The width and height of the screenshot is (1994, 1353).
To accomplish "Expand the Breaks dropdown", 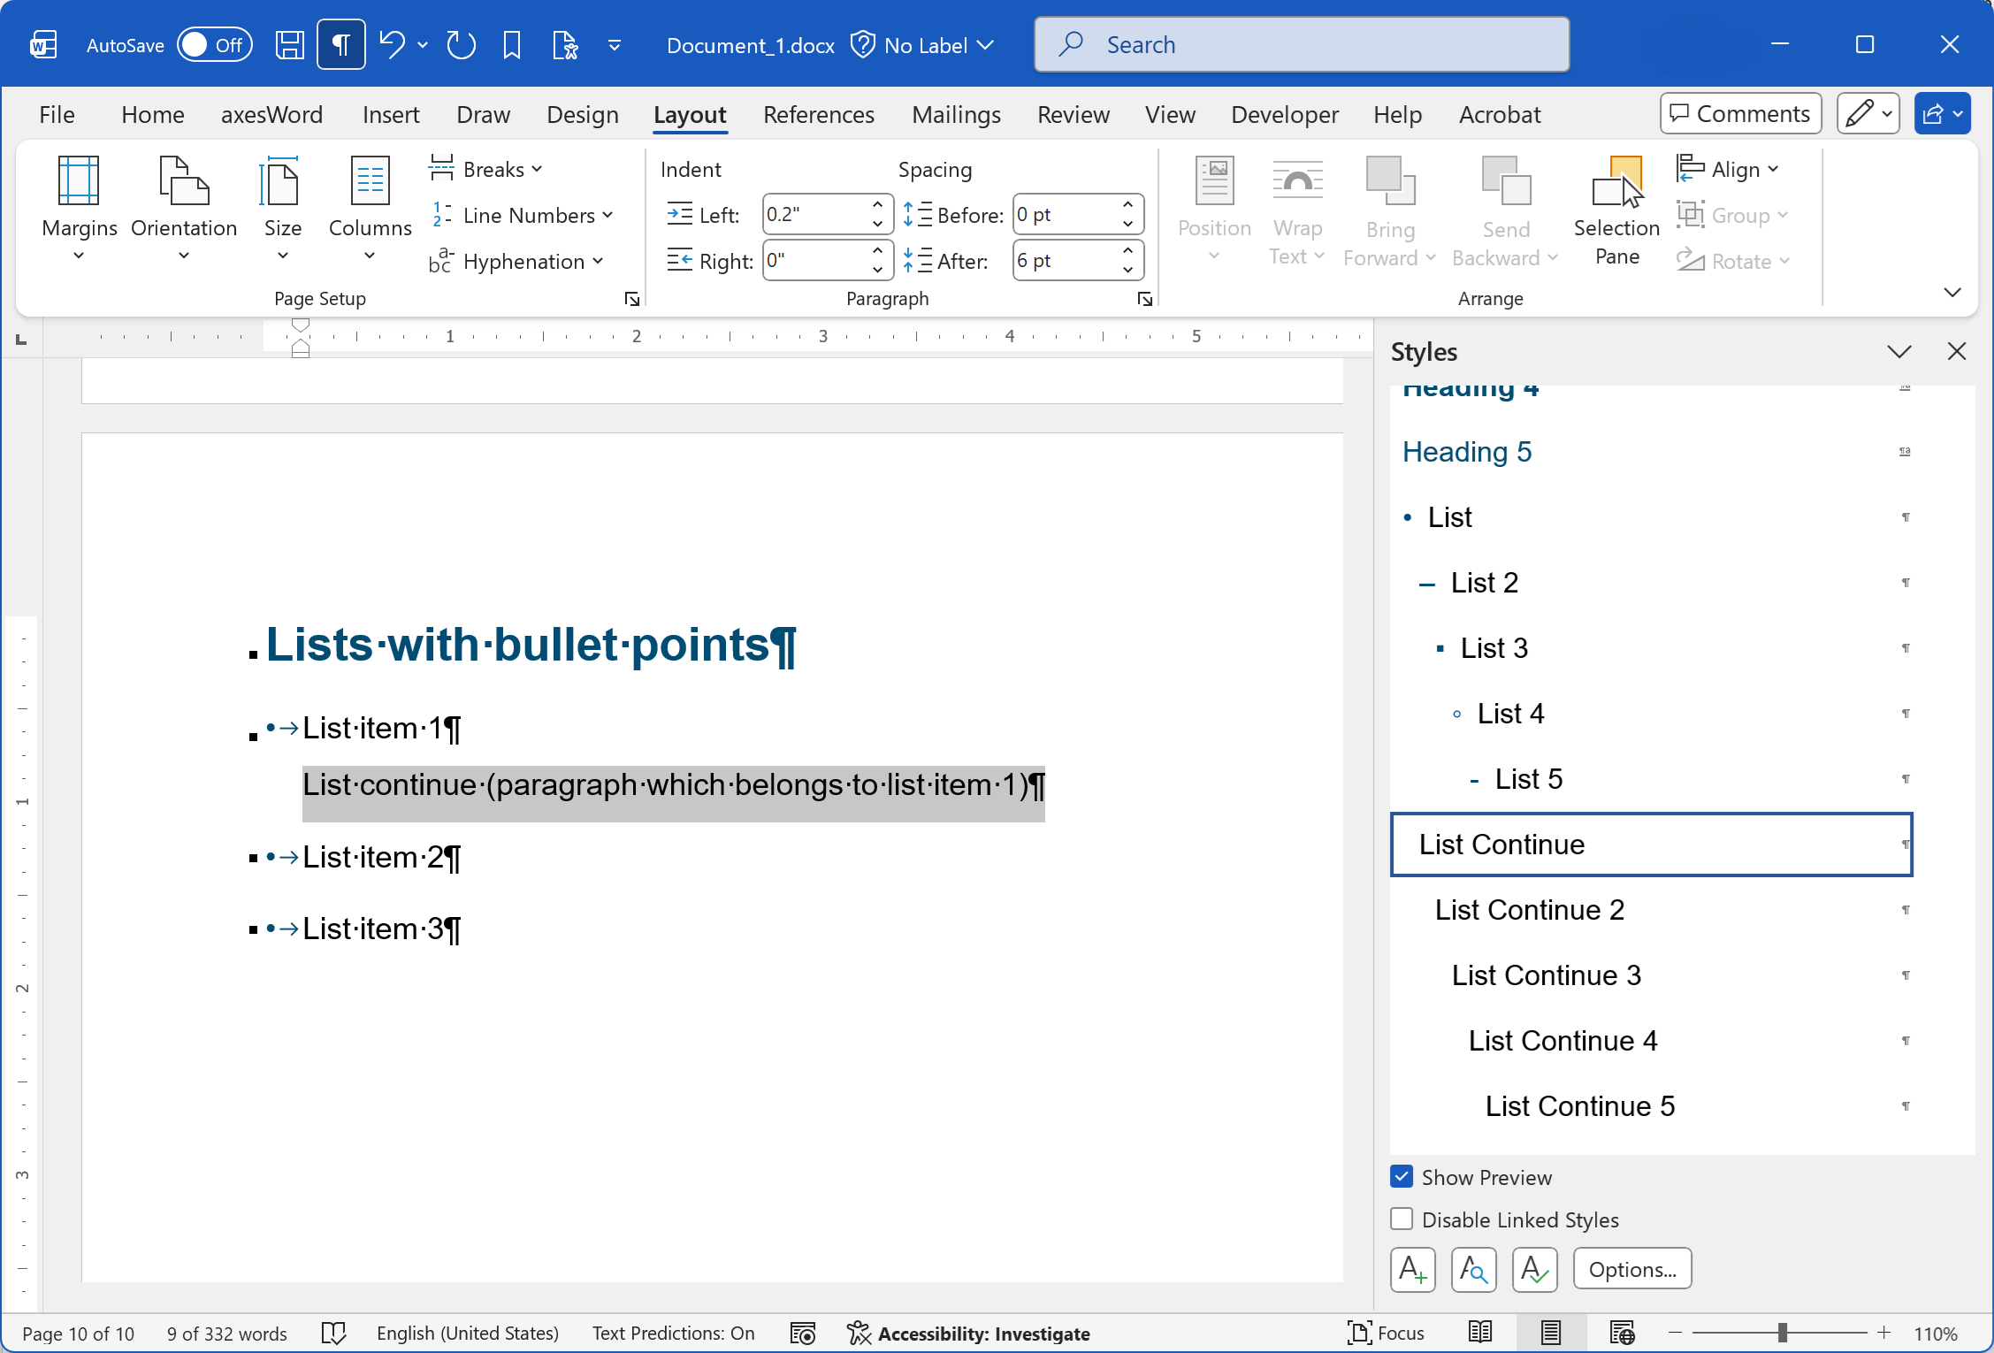I will (486, 168).
